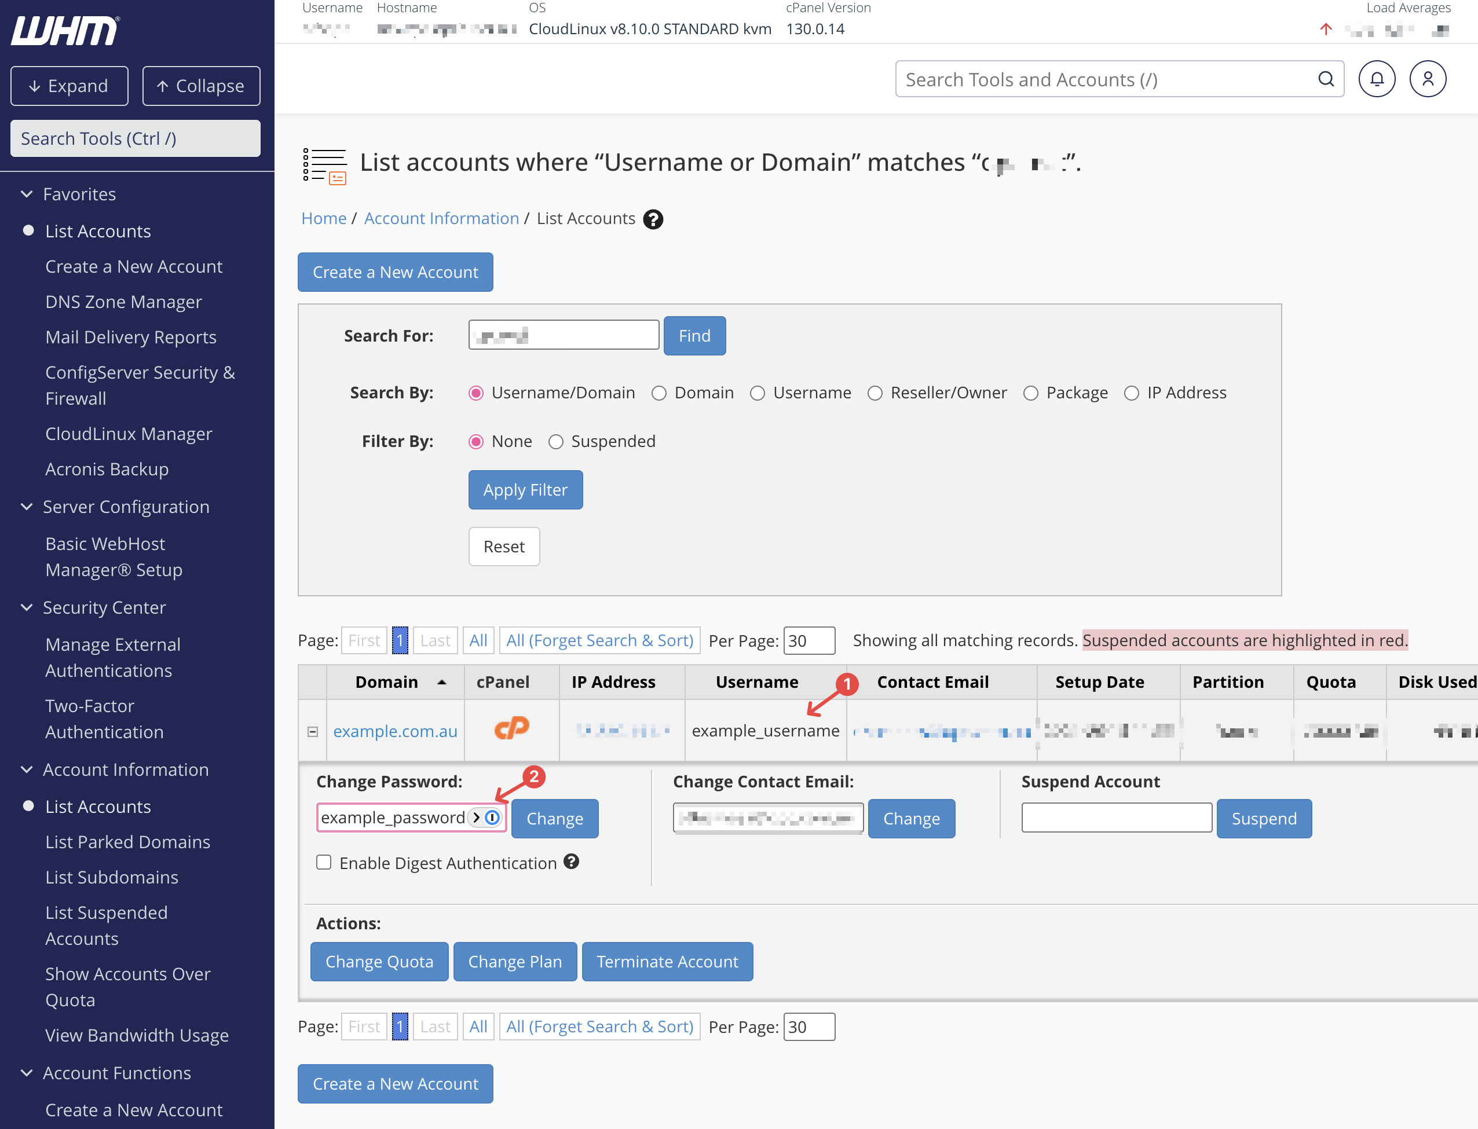Select Search By Domain radio button
Image resolution: width=1478 pixels, height=1129 pixels.
pos(658,393)
